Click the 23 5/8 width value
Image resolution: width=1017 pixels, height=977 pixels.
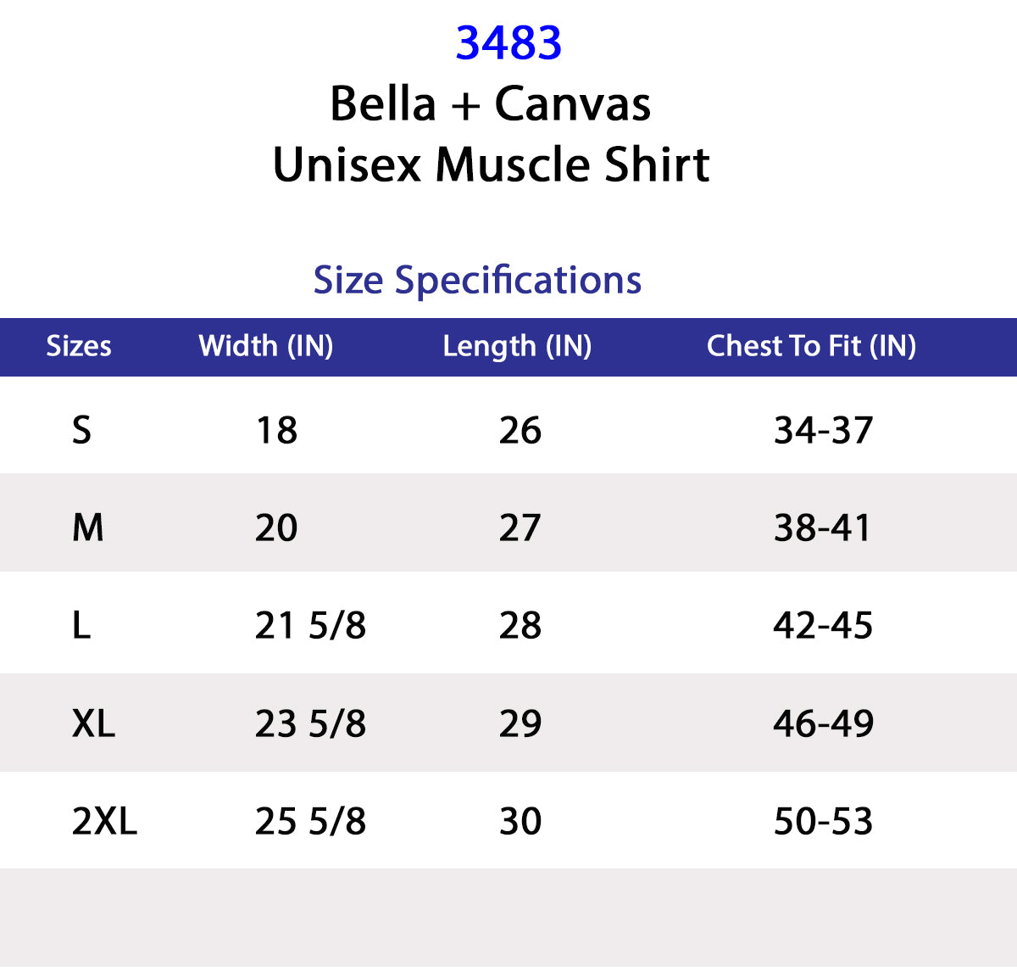310,723
